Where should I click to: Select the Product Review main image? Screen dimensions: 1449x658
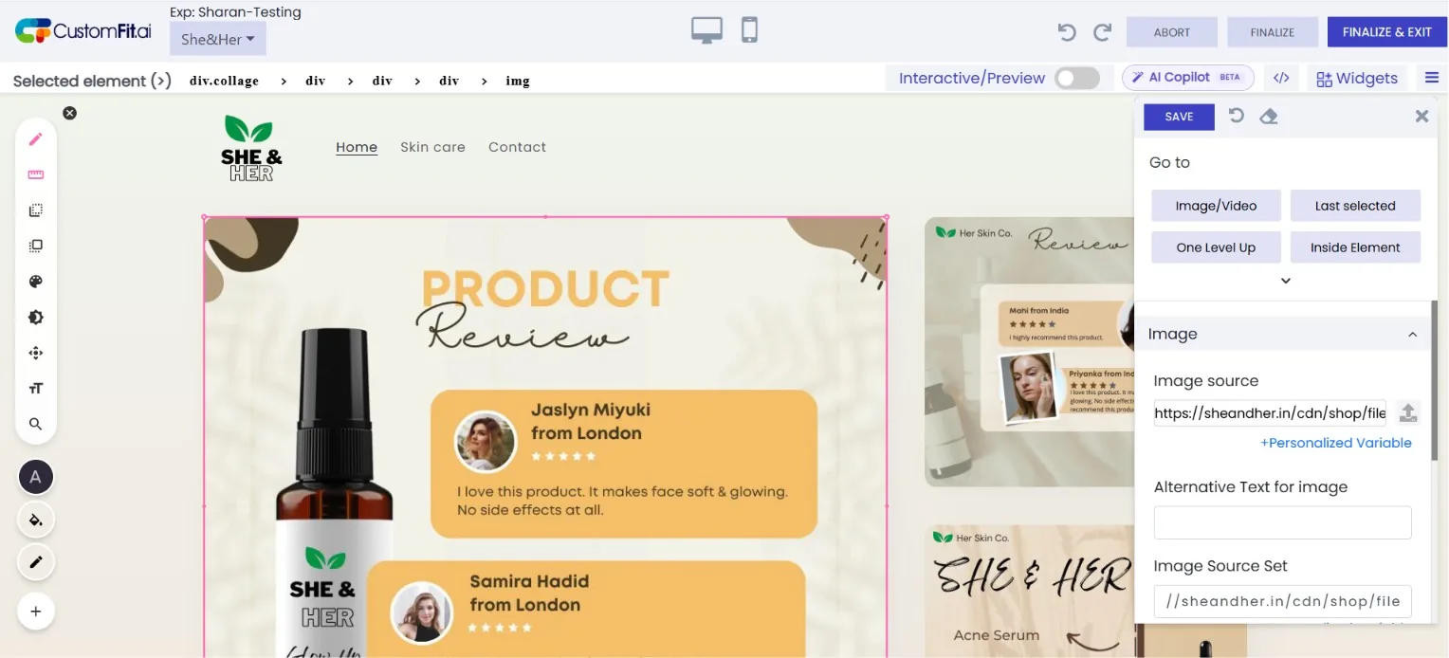[x=545, y=437]
